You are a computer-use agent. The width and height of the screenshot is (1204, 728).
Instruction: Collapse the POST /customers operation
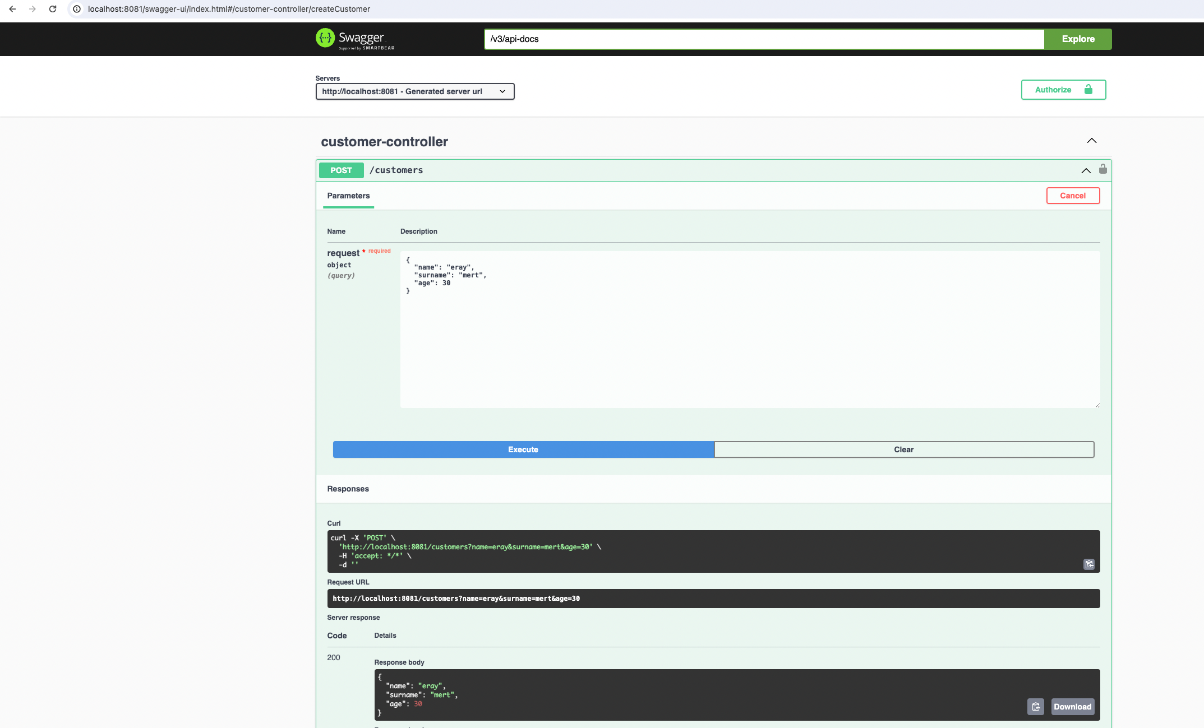(x=1086, y=170)
